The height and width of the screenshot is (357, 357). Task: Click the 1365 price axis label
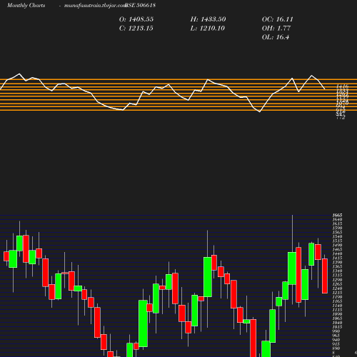338,266
